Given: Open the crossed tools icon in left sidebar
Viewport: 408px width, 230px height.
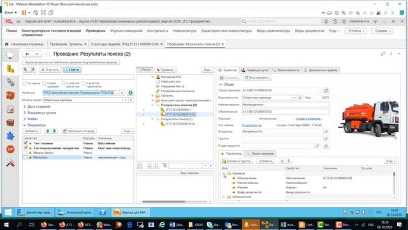Looking at the screenshot, I should pyautogui.click(x=10, y=164).
